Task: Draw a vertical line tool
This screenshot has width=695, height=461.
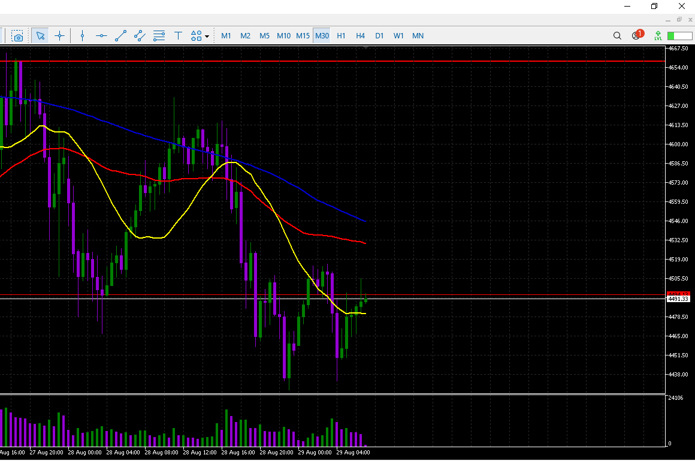Action: pos(83,36)
